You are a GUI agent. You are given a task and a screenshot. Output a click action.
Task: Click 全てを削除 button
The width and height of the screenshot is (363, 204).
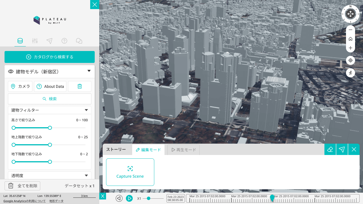22,186
